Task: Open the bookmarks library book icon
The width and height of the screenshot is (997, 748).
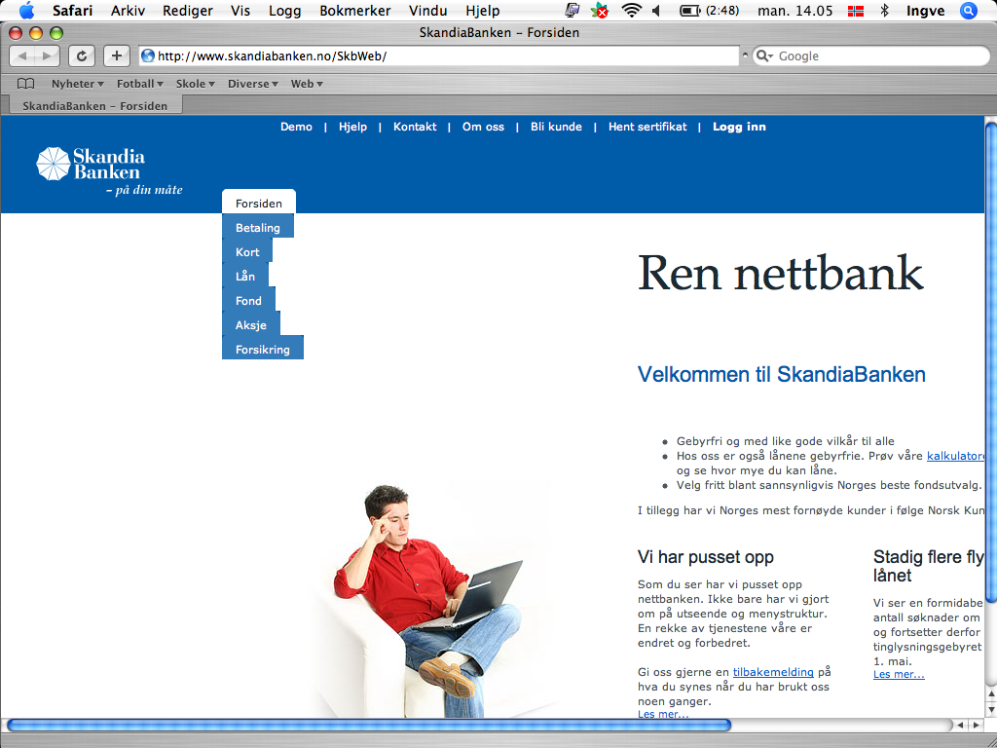Action: point(25,84)
